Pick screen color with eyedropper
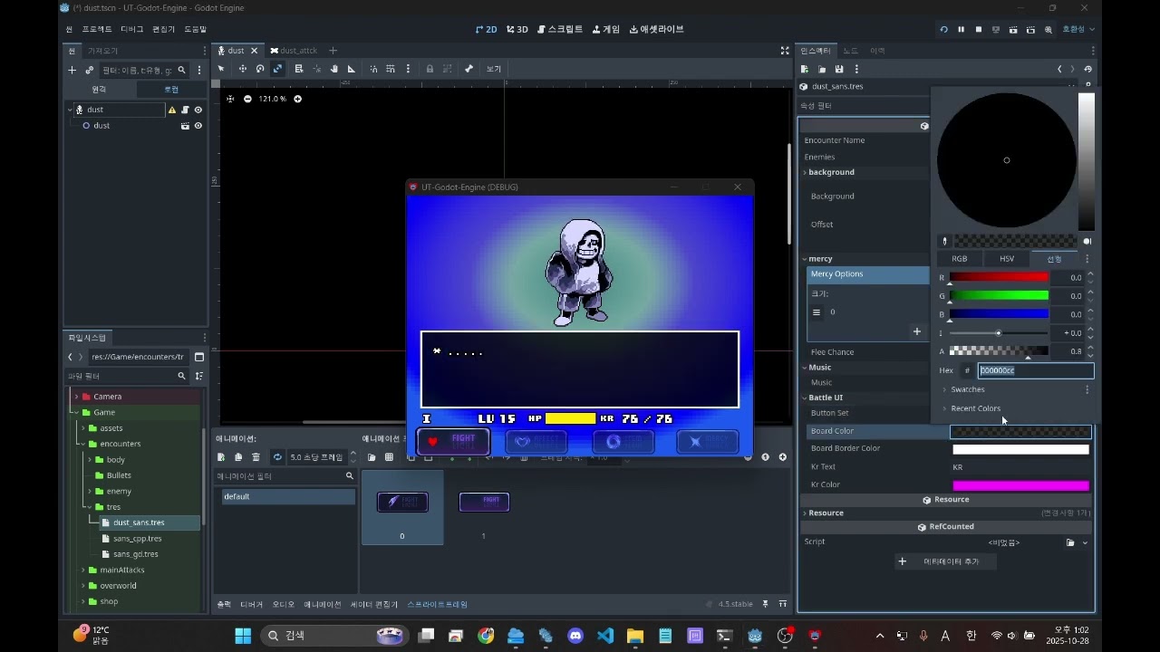The width and height of the screenshot is (1160, 652). pyautogui.click(x=943, y=242)
